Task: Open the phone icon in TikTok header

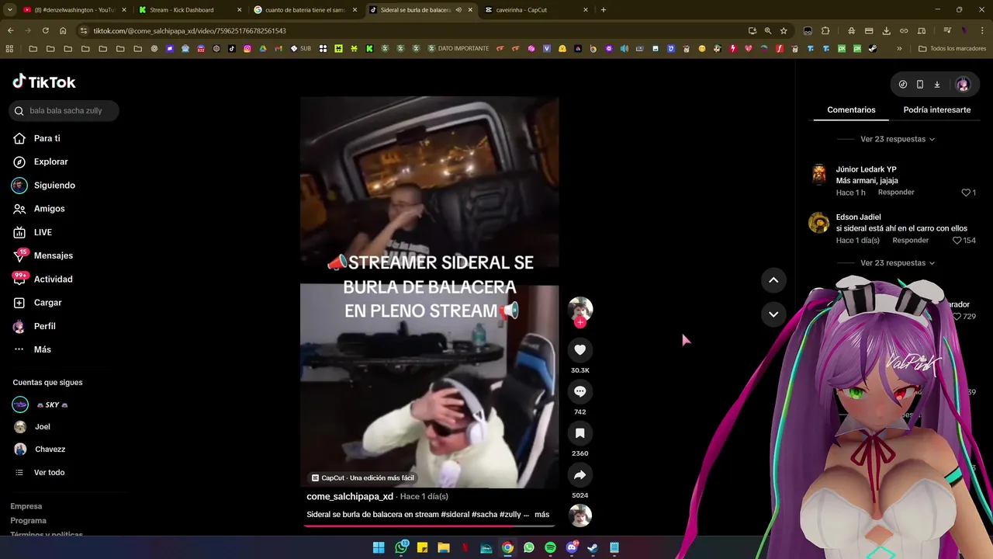Action: [919, 84]
